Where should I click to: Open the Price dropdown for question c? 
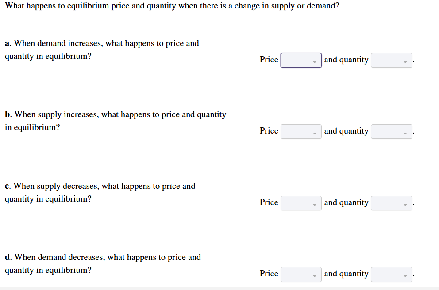pos(300,202)
